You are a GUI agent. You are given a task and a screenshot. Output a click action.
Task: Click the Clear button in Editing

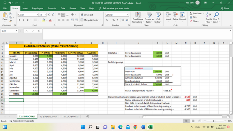point(194,21)
